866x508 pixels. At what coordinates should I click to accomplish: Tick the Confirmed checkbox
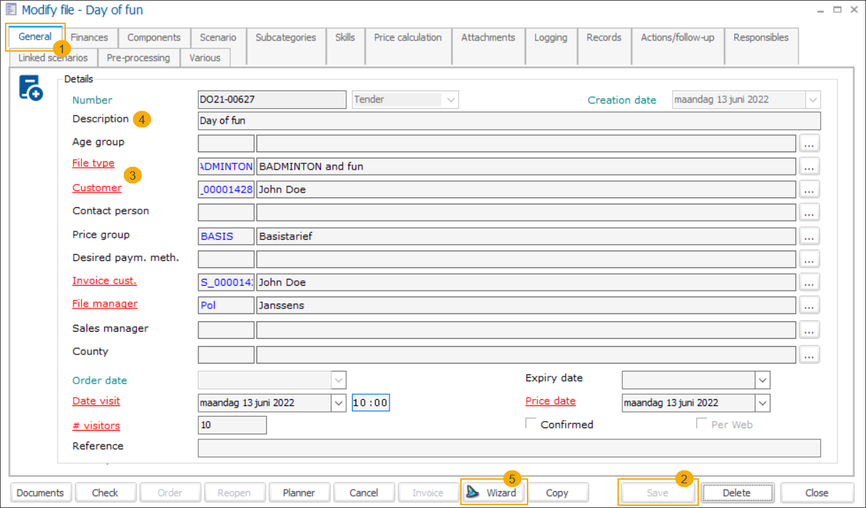coord(530,424)
